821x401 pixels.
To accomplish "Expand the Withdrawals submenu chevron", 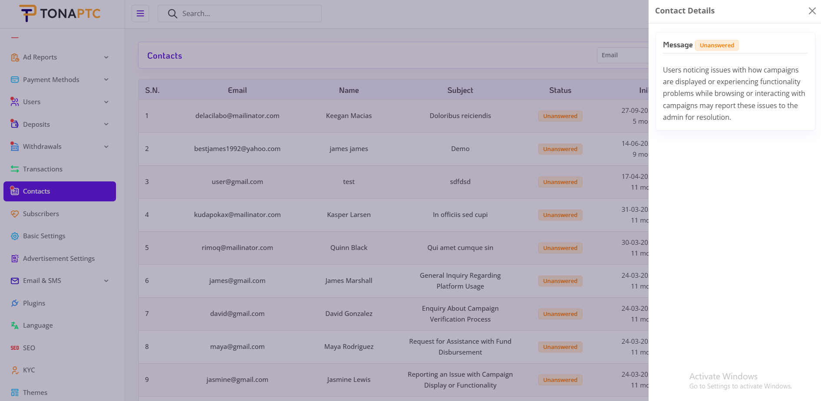I will point(106,147).
